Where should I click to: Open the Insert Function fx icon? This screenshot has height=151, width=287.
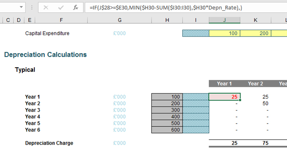pyautogui.click(x=75, y=8)
